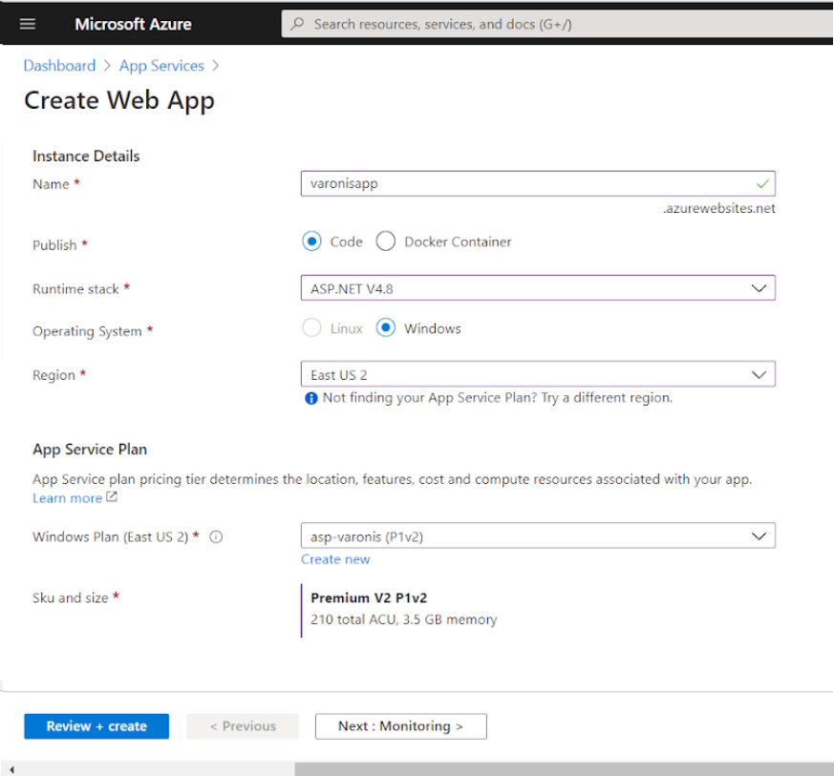Screen dimensions: 834x776
Task: Click the Instance Details heading
Action: click(x=86, y=156)
